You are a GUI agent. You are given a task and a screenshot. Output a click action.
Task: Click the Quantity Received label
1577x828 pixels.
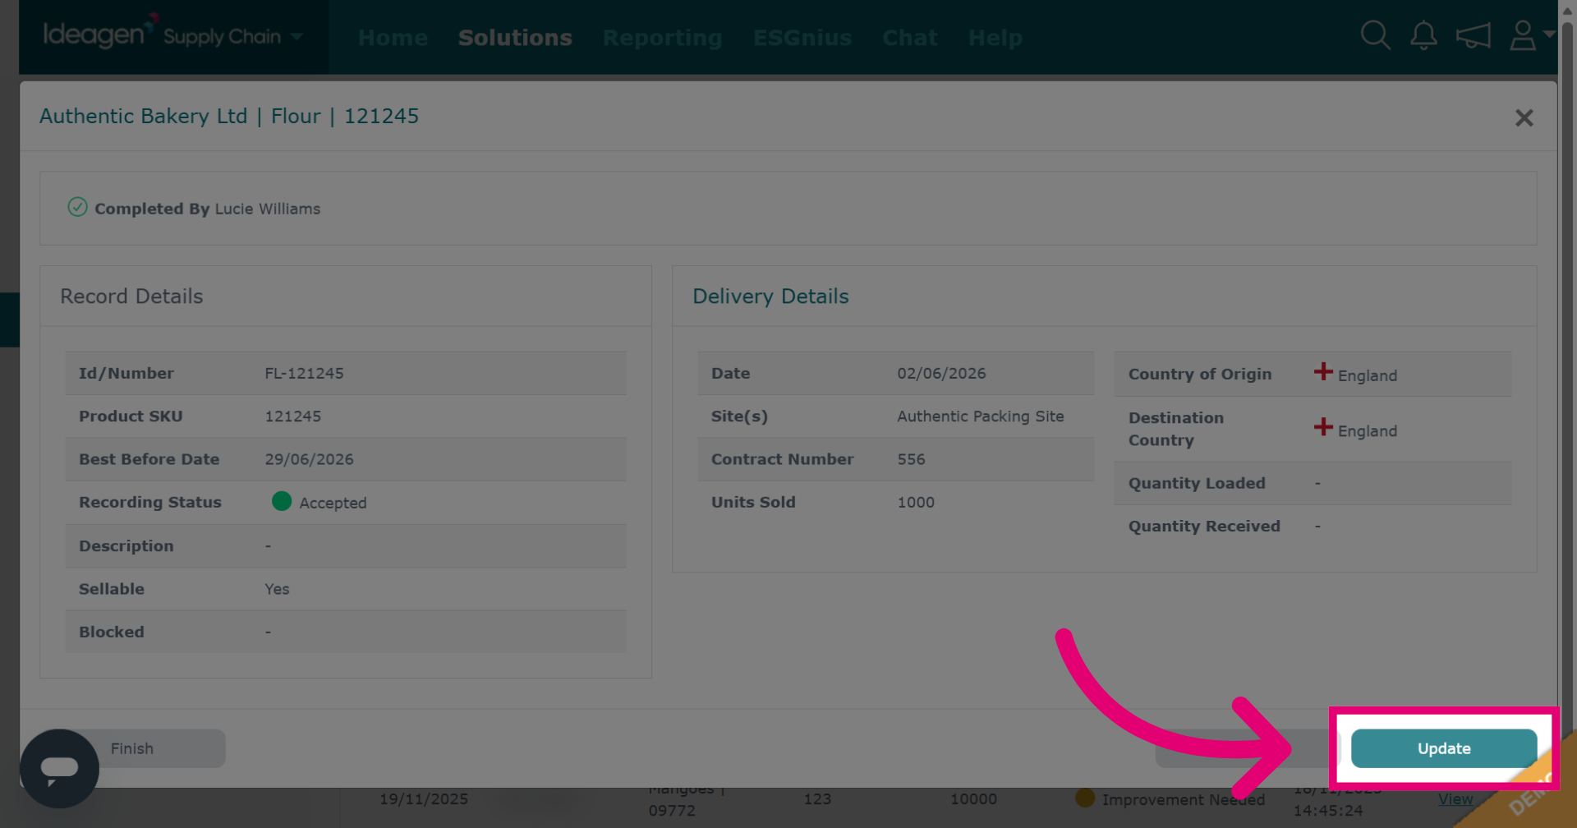click(1204, 527)
